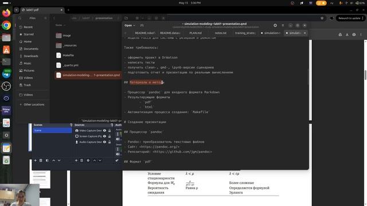Open Downloads in Files sidebar
Viewport: 367px width, 206px height.
click(32, 56)
